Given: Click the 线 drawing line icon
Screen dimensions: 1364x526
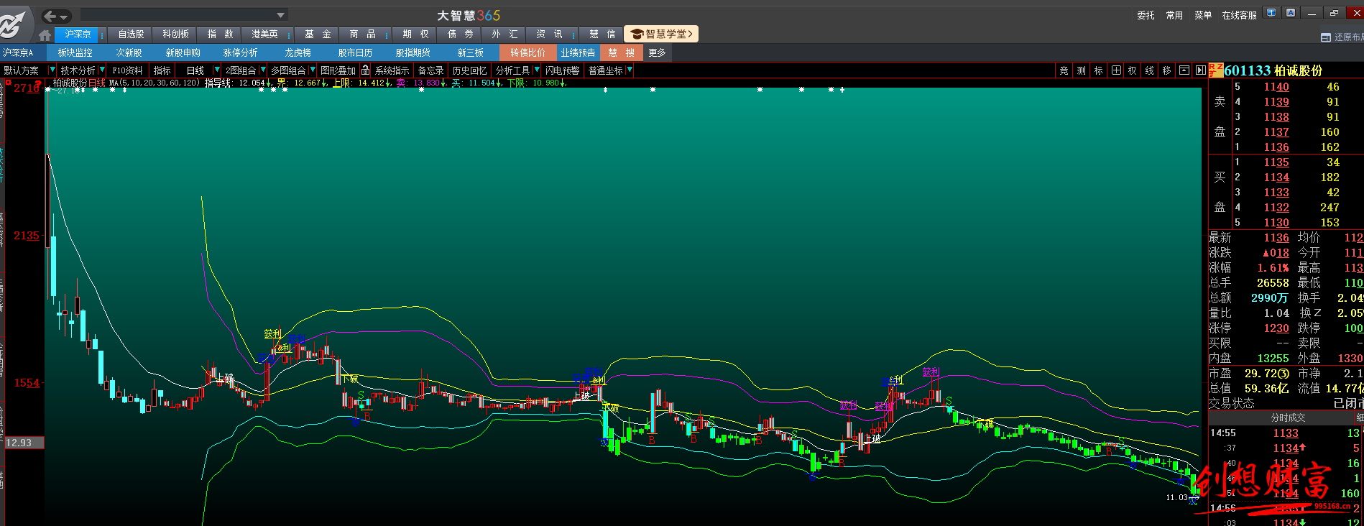Looking at the screenshot, I should 1150,70.
